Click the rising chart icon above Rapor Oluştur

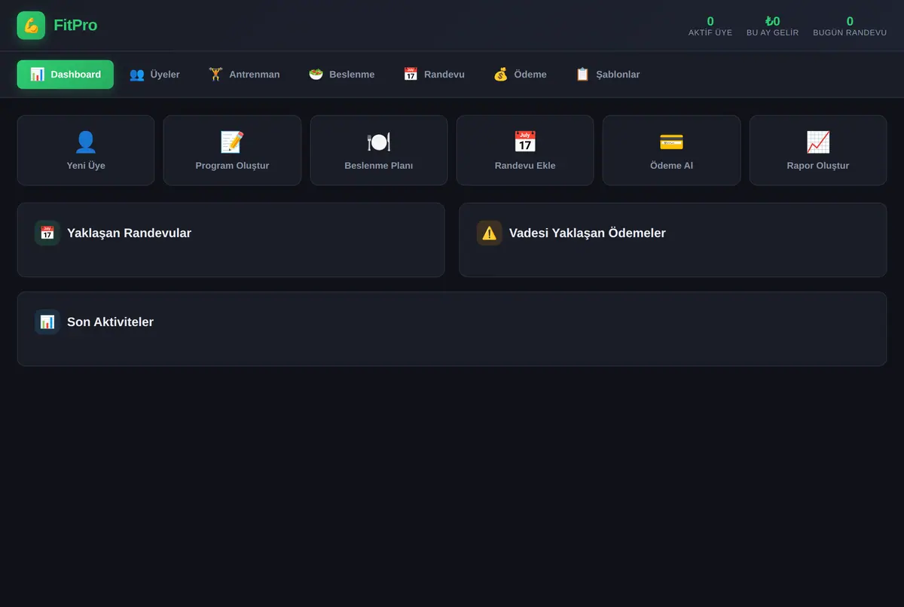[x=818, y=142]
